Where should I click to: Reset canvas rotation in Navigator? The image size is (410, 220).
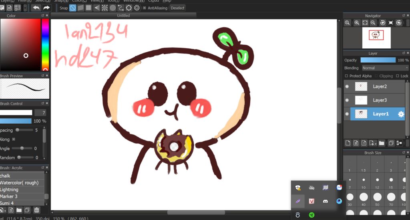click(391, 23)
